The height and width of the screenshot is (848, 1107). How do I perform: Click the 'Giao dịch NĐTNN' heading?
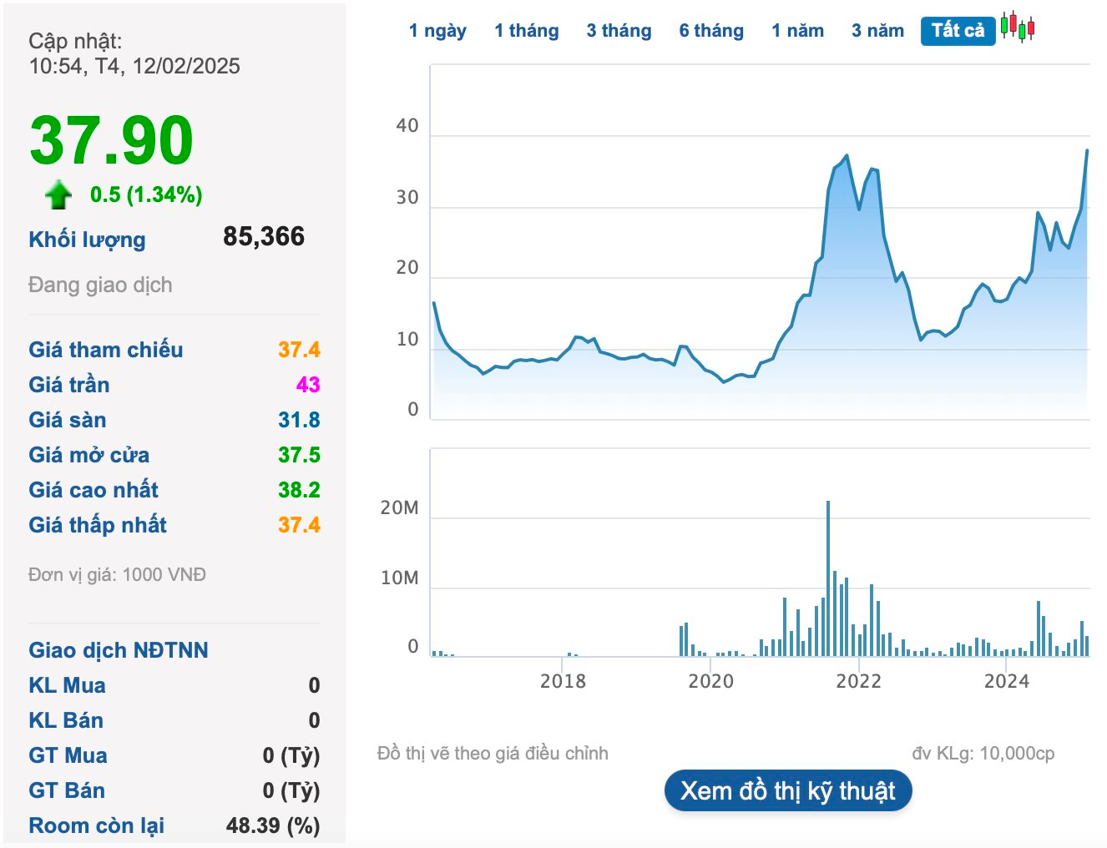click(x=119, y=650)
